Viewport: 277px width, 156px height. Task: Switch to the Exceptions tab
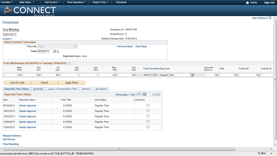pos(101,89)
